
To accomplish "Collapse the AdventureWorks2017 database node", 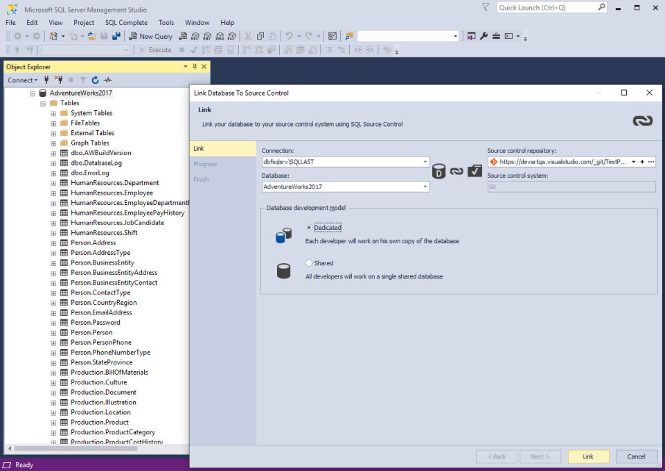I will 33,94.
